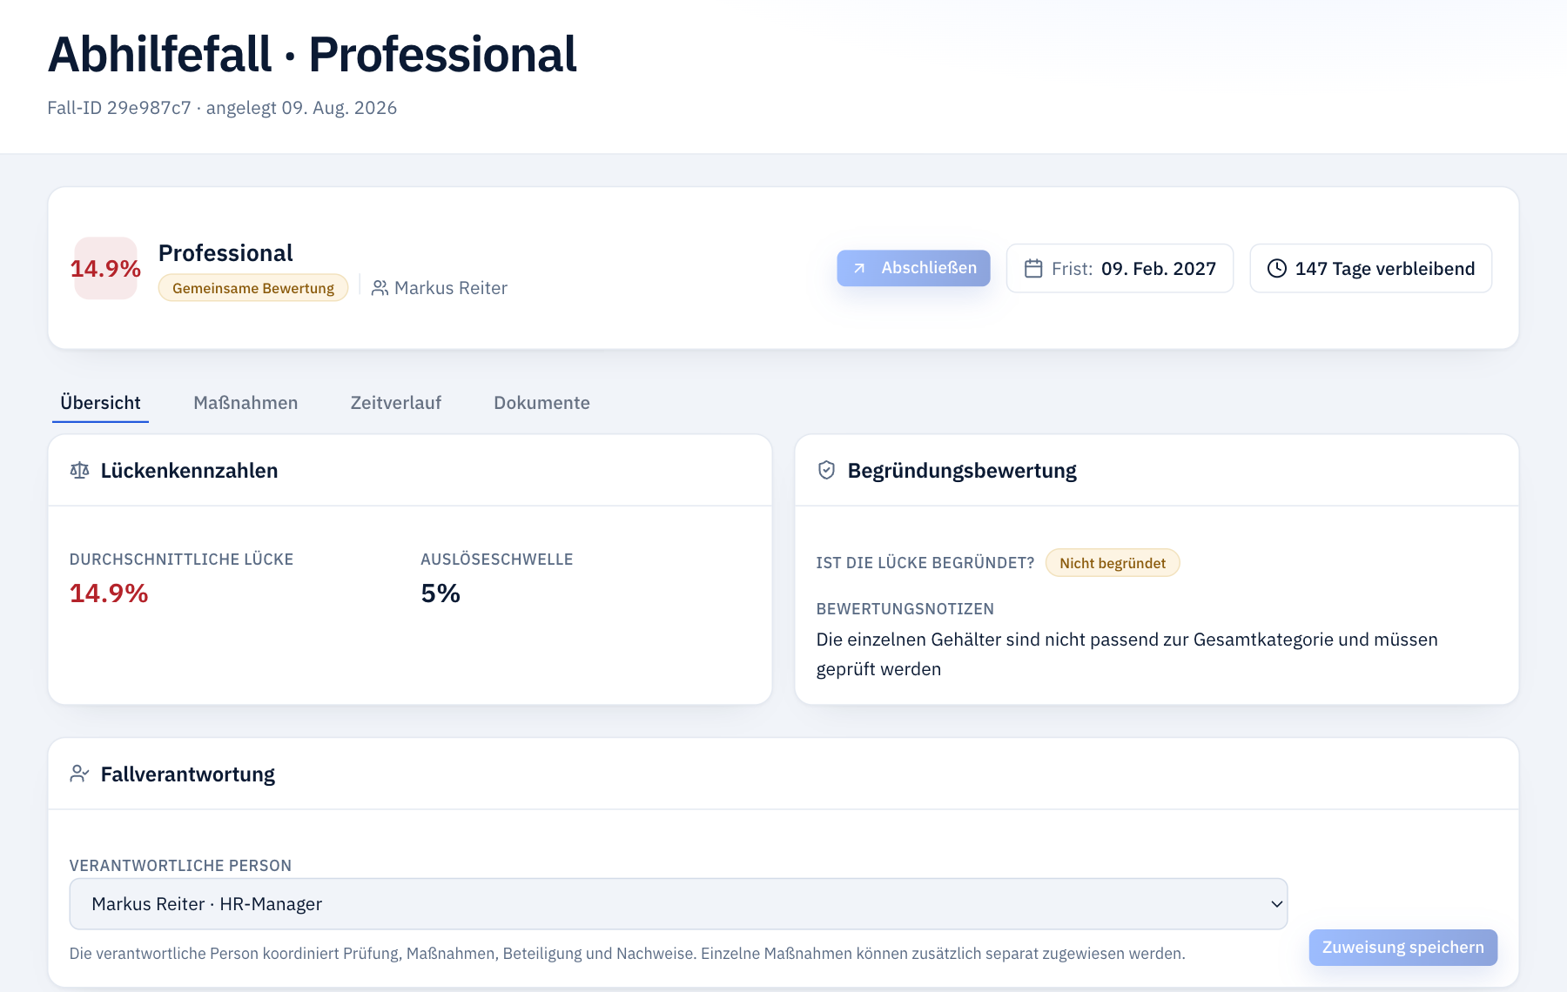Viewport: 1567px width, 992px height.
Task: Click the clock icon for remaining days
Action: [1277, 268]
